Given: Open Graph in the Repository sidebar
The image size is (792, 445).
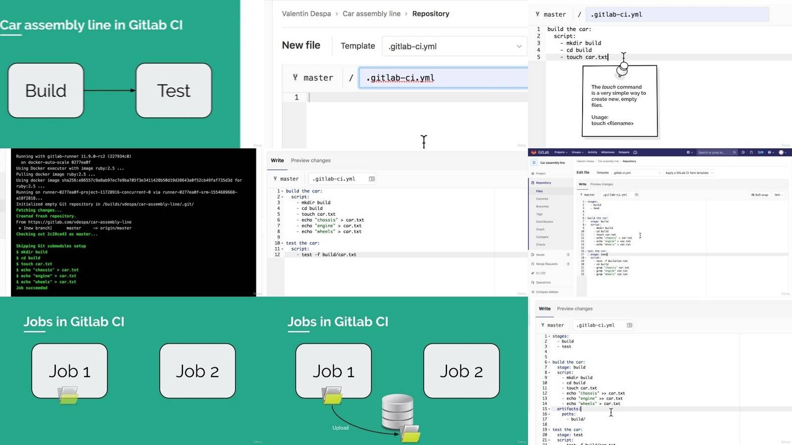Looking at the screenshot, I should point(540,229).
